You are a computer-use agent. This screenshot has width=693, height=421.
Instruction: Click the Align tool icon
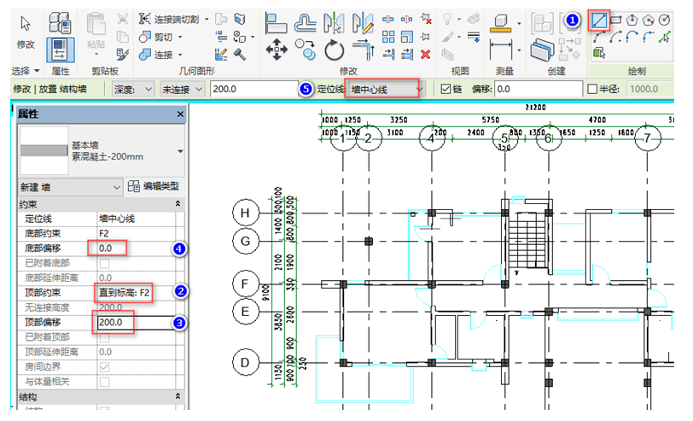(276, 23)
